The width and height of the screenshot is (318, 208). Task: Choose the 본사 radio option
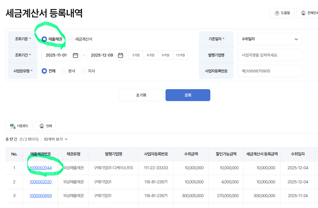pyautogui.click(x=64, y=71)
